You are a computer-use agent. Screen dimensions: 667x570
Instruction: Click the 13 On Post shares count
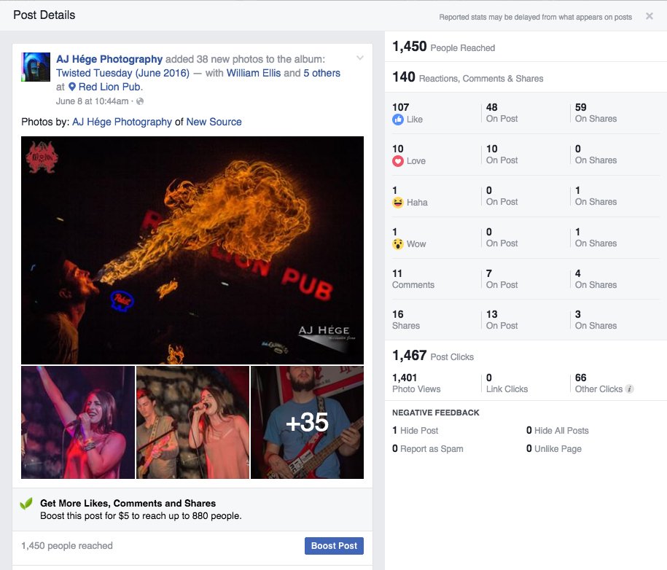tap(502, 320)
